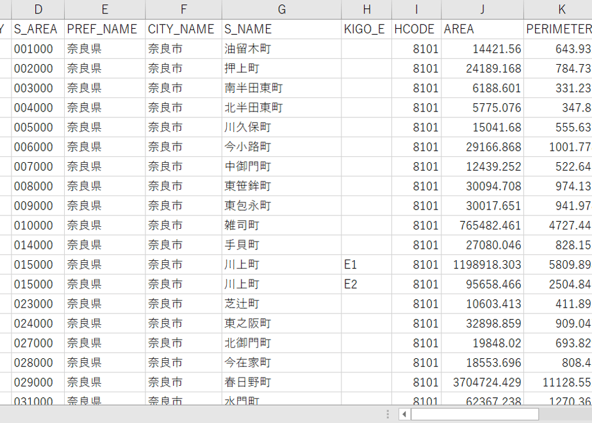The height and width of the screenshot is (423, 592).
Task: Click the sheet tab bar resize handle dots
Action: point(388,414)
